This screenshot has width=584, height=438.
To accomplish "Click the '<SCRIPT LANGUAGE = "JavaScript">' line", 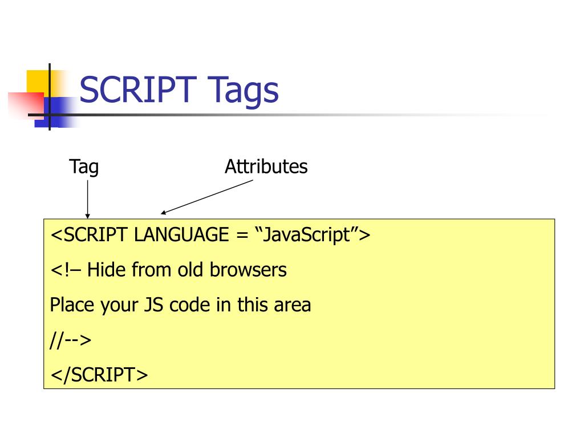I will click(x=210, y=235).
